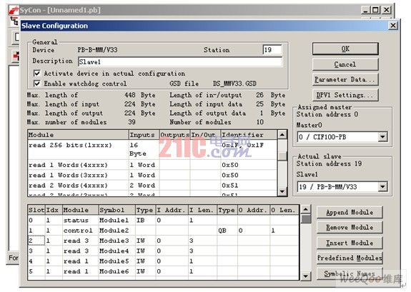Click I Addr. column header
Screen dimensions: 411x292
[x=172, y=210]
